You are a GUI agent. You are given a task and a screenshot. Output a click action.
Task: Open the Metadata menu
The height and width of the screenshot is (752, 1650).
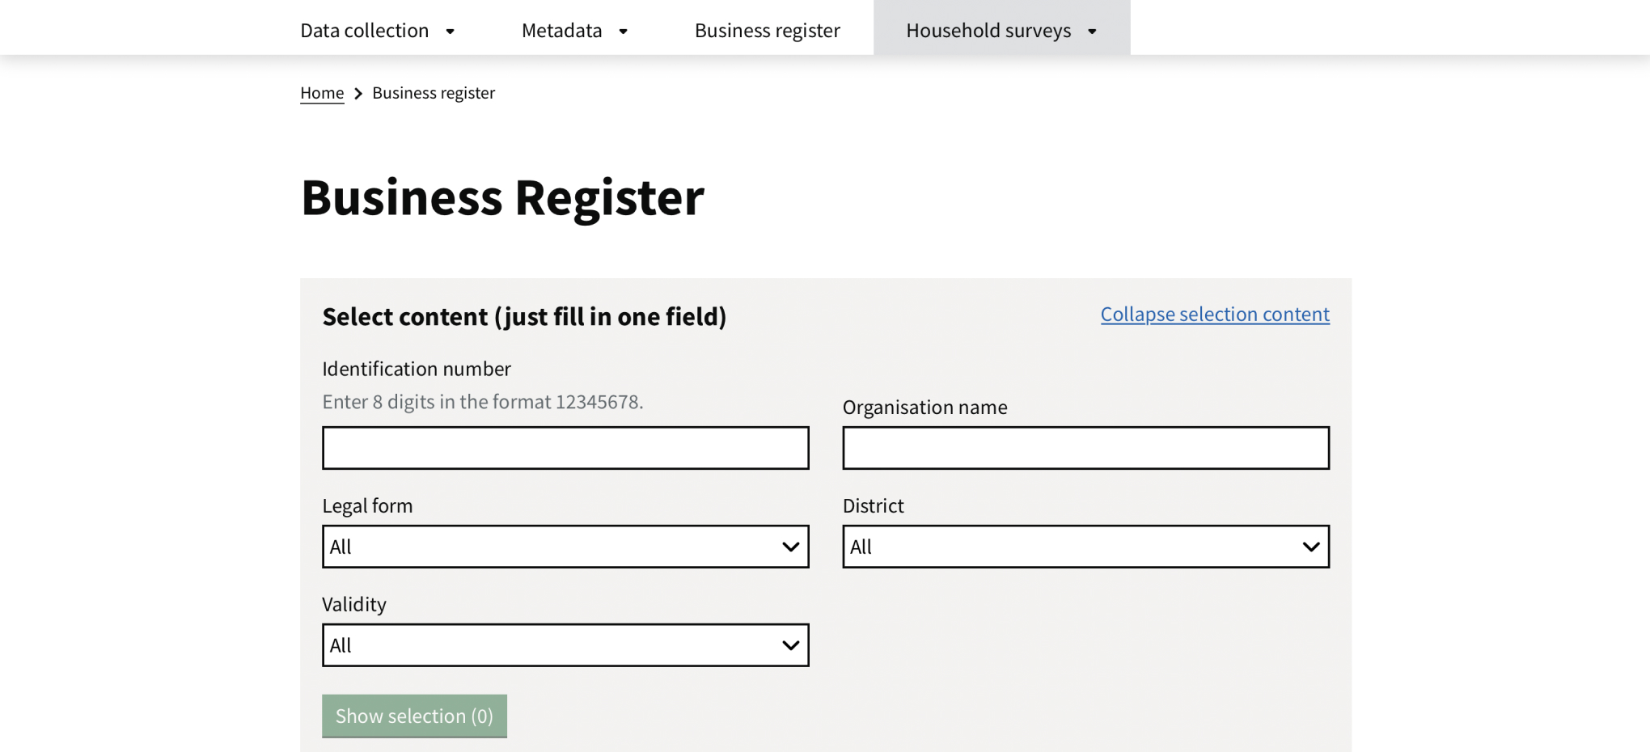(x=562, y=31)
